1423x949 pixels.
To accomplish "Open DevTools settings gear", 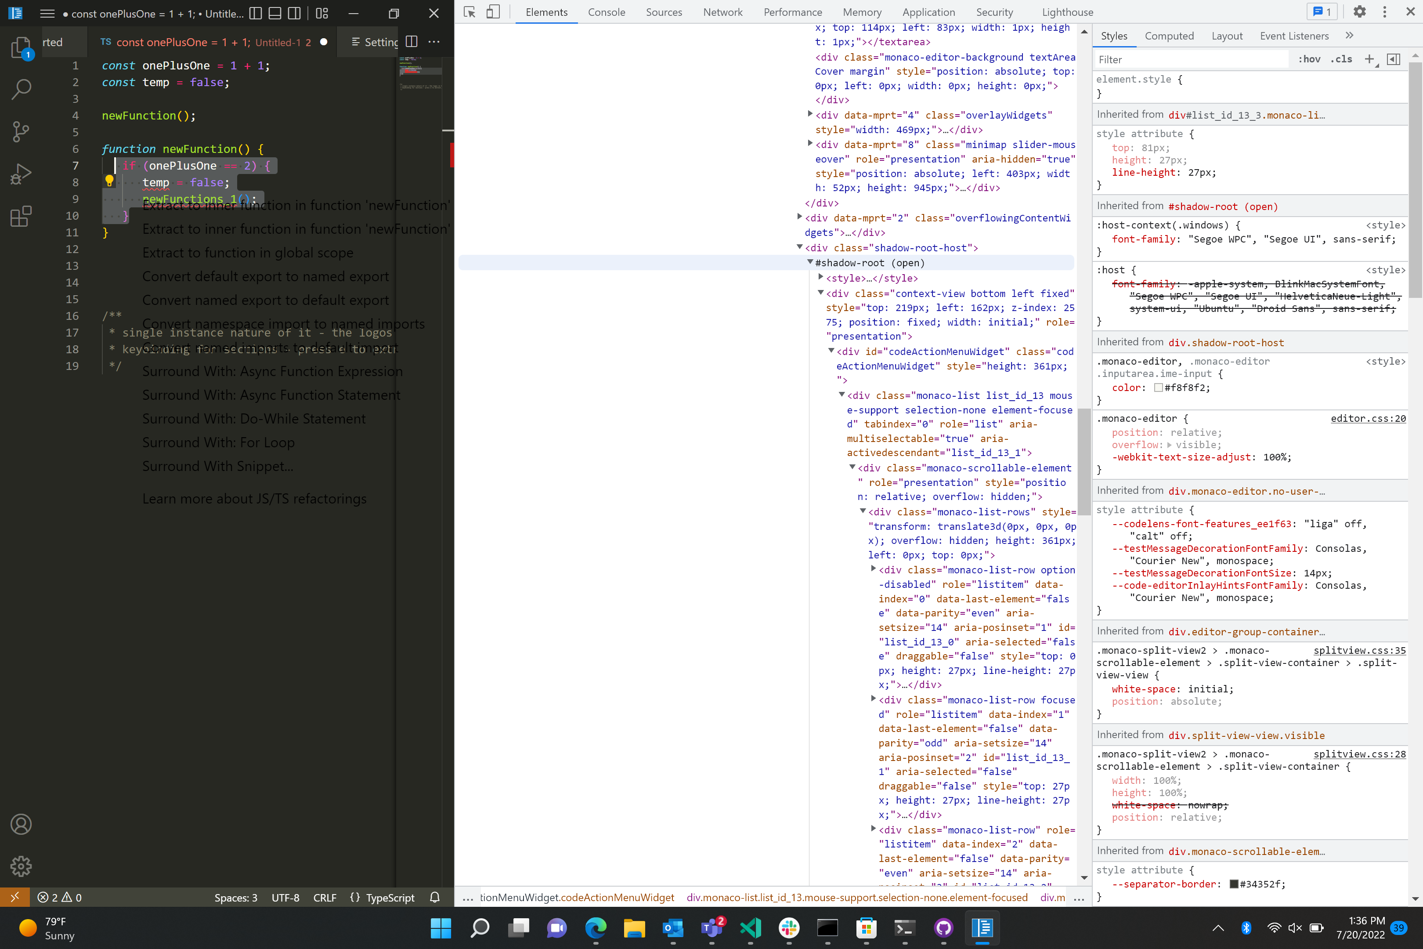I will click(1359, 11).
